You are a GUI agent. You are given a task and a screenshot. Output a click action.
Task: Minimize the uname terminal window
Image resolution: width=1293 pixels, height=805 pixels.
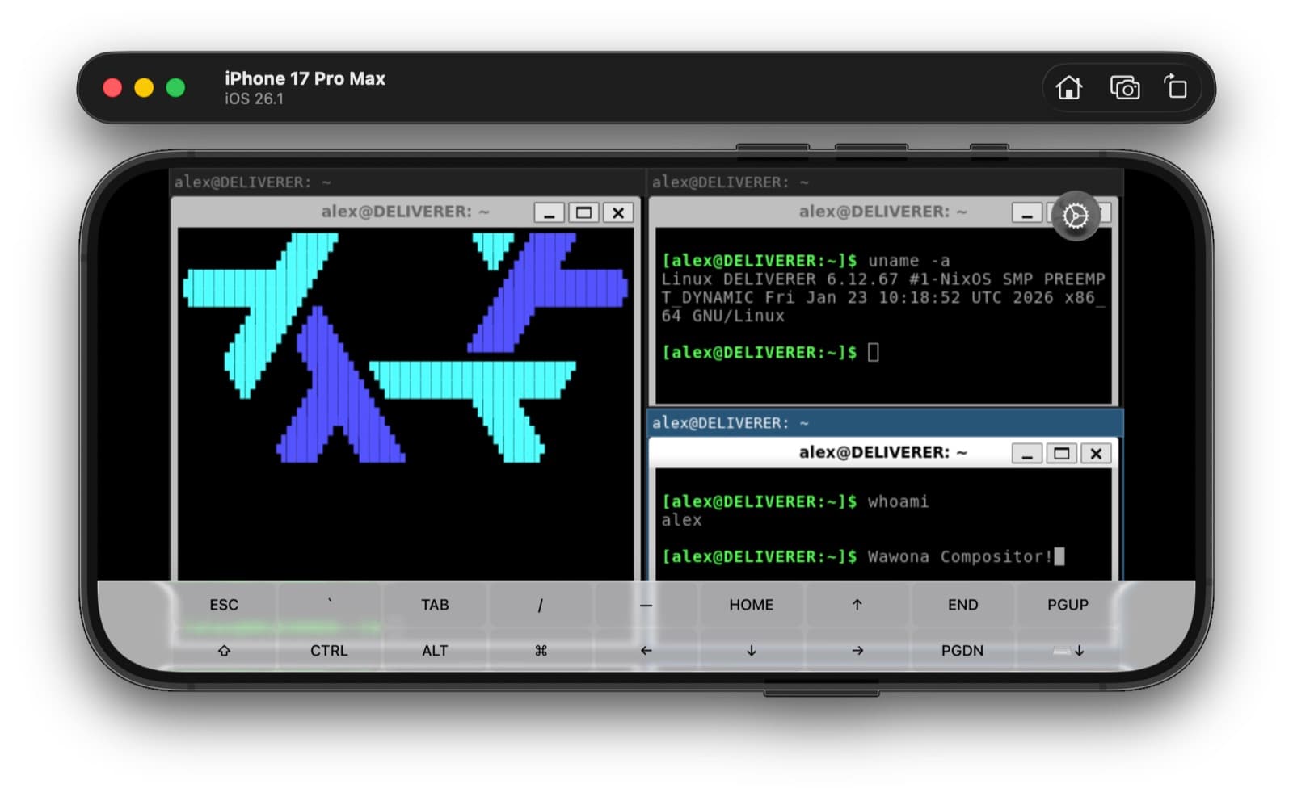(x=1026, y=212)
